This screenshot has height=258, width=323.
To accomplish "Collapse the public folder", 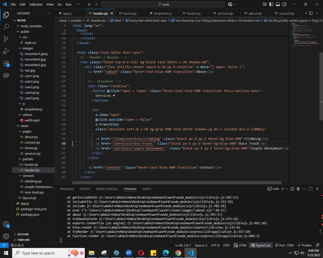I will 25,31.
